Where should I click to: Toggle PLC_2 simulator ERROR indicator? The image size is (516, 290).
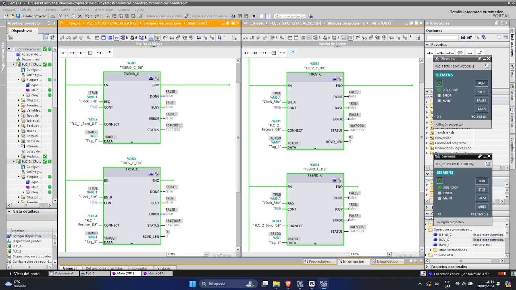click(439, 193)
